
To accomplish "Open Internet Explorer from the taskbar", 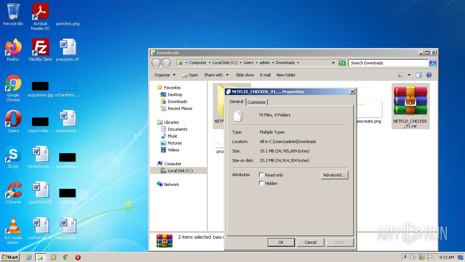I will point(29,257).
